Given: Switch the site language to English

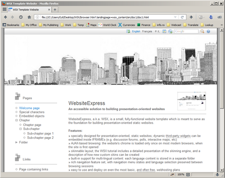Looking at the screenshot, I should point(136,31).
